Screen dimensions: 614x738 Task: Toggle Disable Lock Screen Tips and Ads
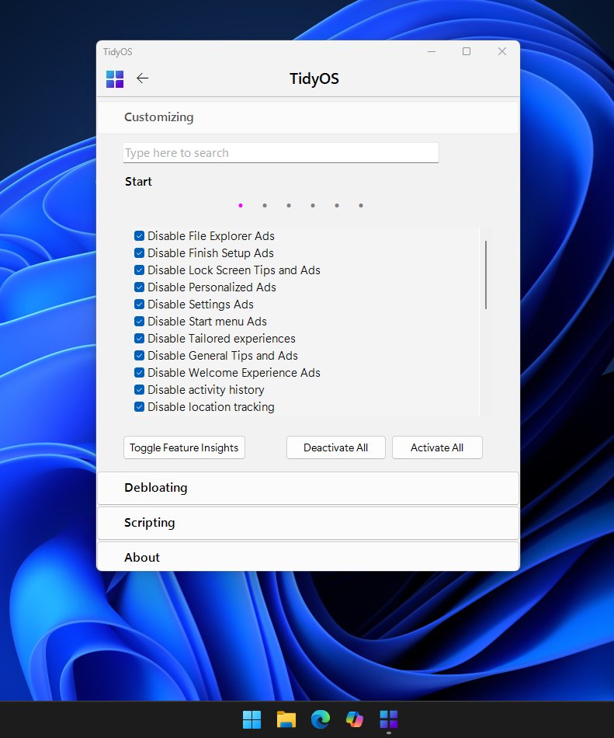point(139,270)
